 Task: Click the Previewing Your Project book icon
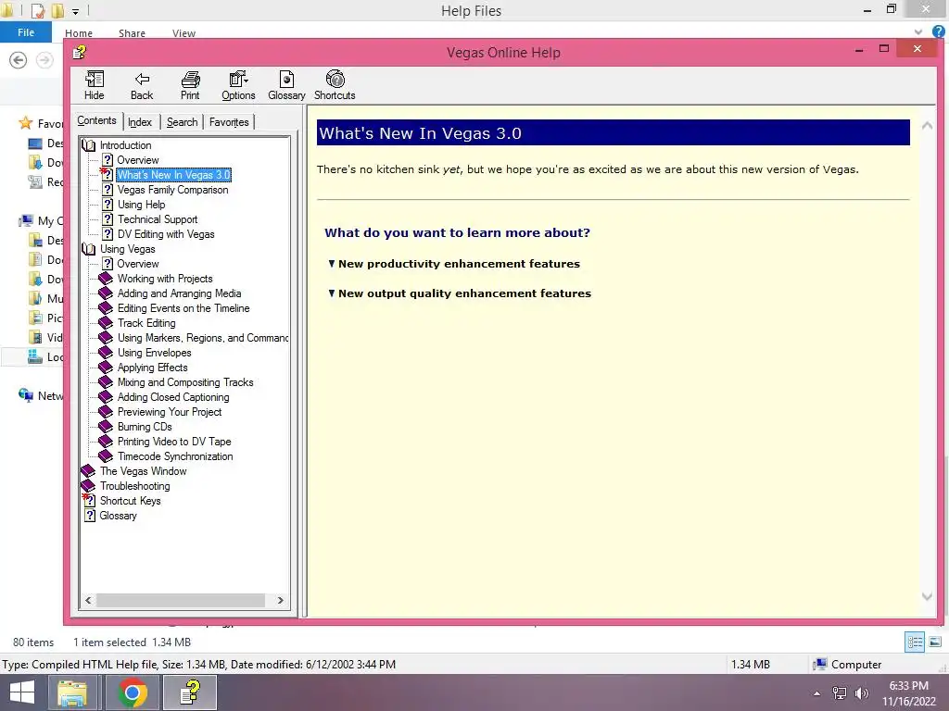coord(106,412)
